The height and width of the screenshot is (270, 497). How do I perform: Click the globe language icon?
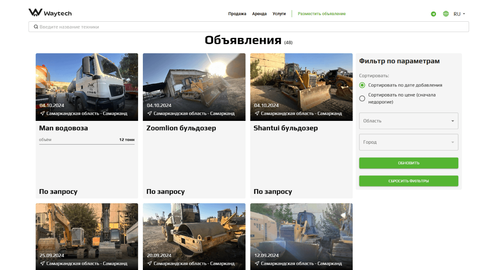coord(446,14)
